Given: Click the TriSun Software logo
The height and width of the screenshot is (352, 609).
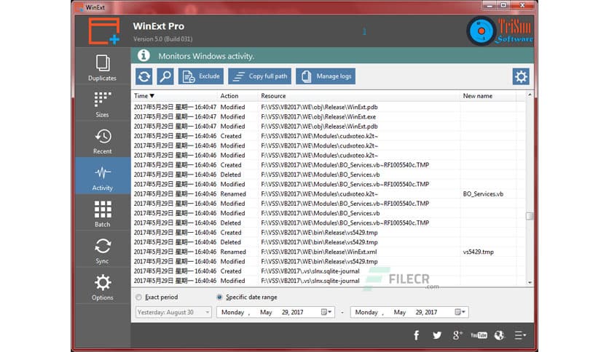Looking at the screenshot, I should click(x=500, y=31).
